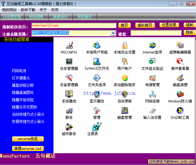Screen dimensions: 196x165
Task: Switch to 进程描述 tab
Action: coord(85,17)
